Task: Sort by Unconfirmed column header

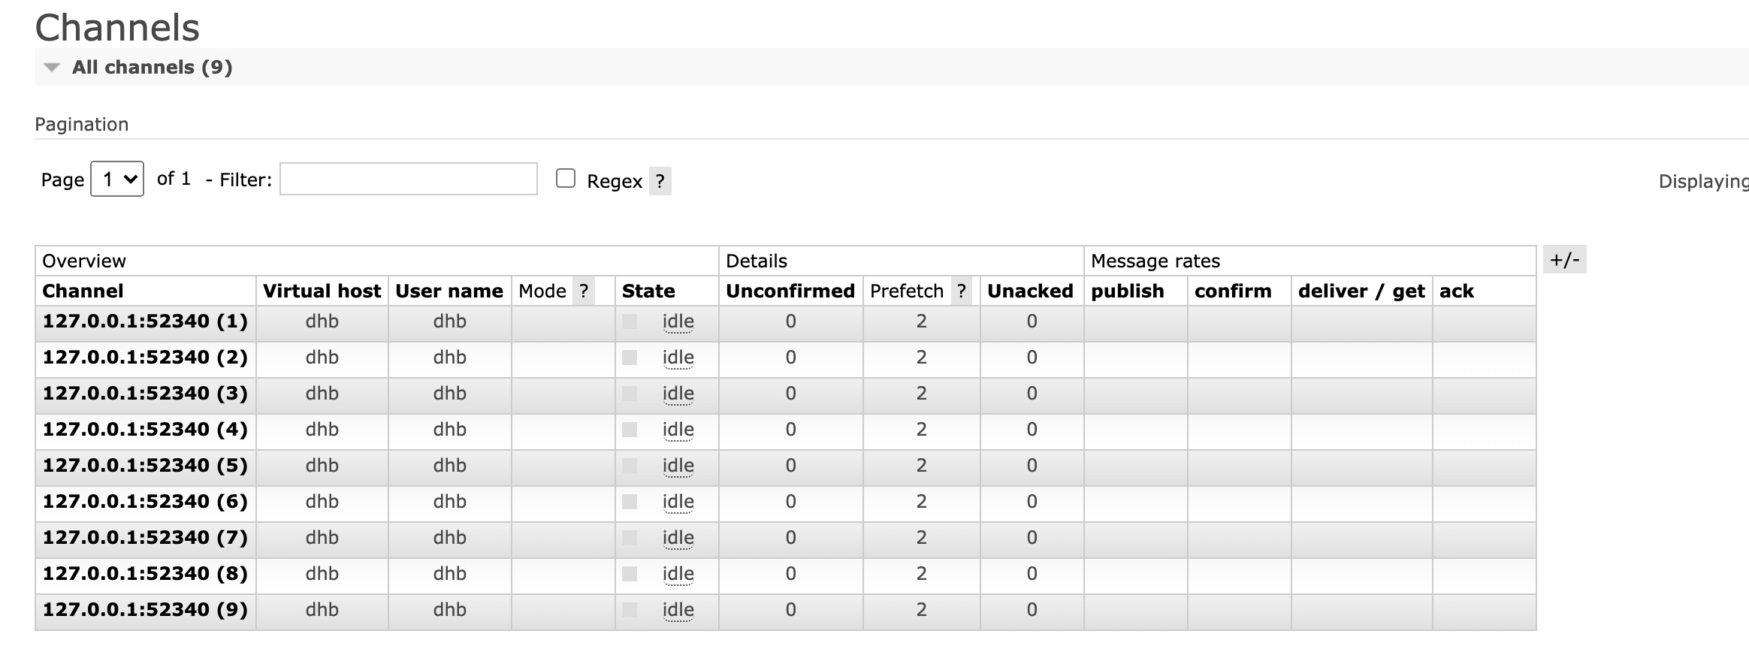Action: coord(790,291)
